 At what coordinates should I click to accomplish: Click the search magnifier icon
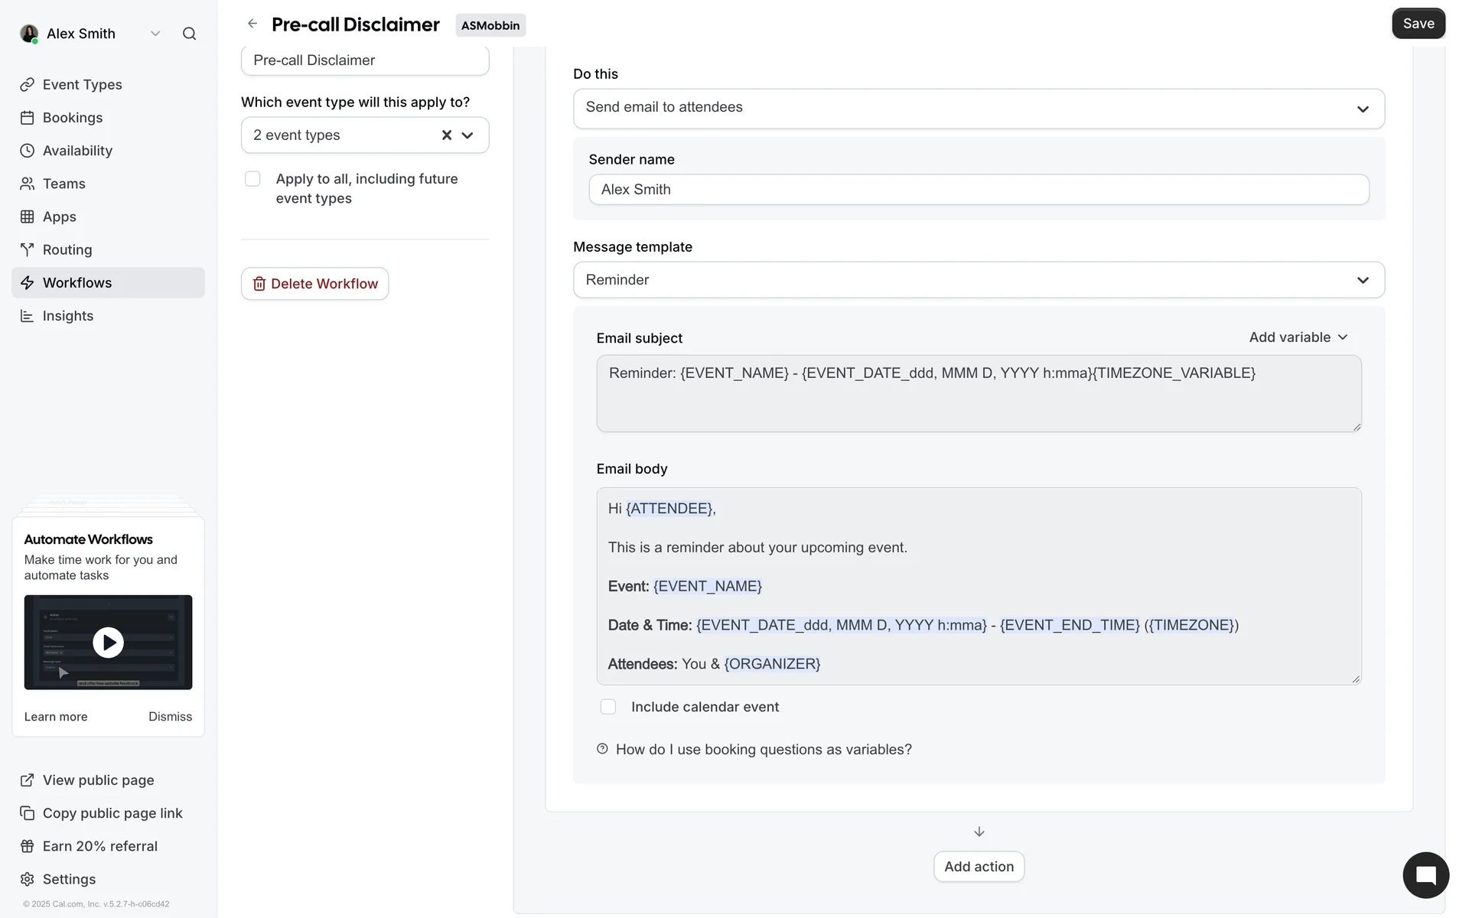(x=189, y=34)
